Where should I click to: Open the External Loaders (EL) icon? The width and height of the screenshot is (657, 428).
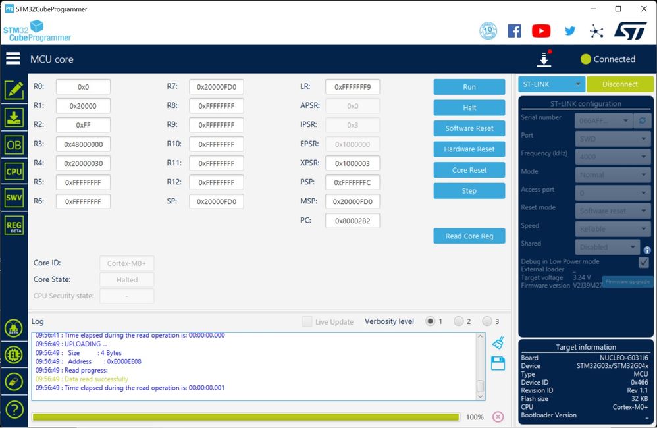14,355
